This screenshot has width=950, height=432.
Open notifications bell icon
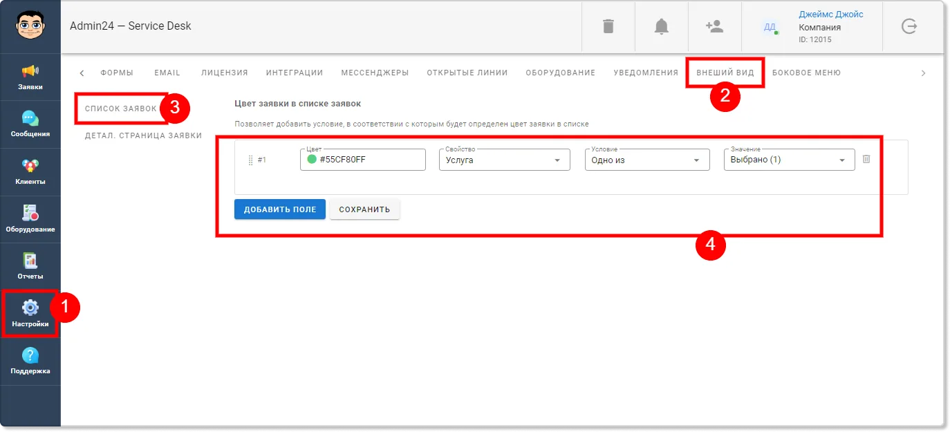(x=662, y=26)
